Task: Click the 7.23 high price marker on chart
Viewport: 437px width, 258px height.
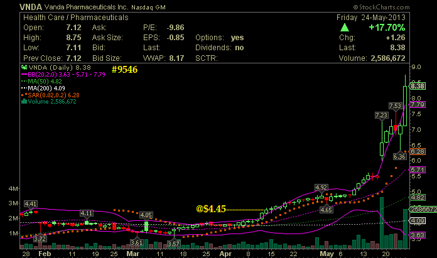Action: tap(380, 116)
